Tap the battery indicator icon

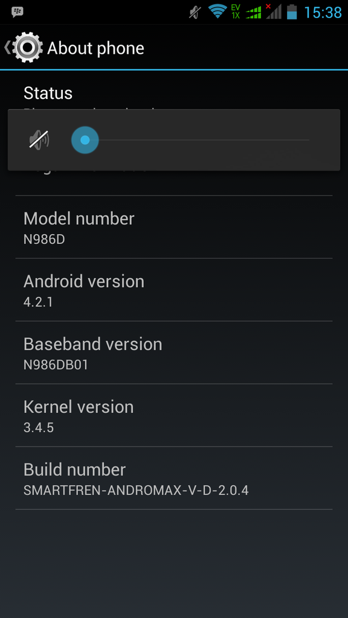[x=292, y=12]
